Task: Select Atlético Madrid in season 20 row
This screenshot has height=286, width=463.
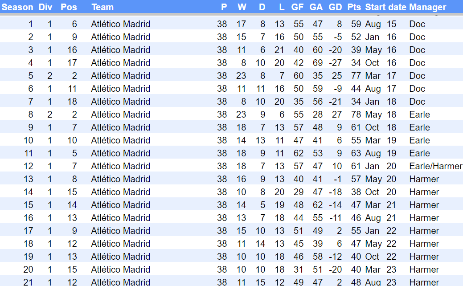Action: tap(120, 270)
